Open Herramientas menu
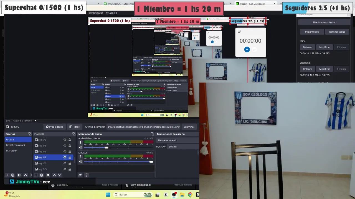 (95, 13)
